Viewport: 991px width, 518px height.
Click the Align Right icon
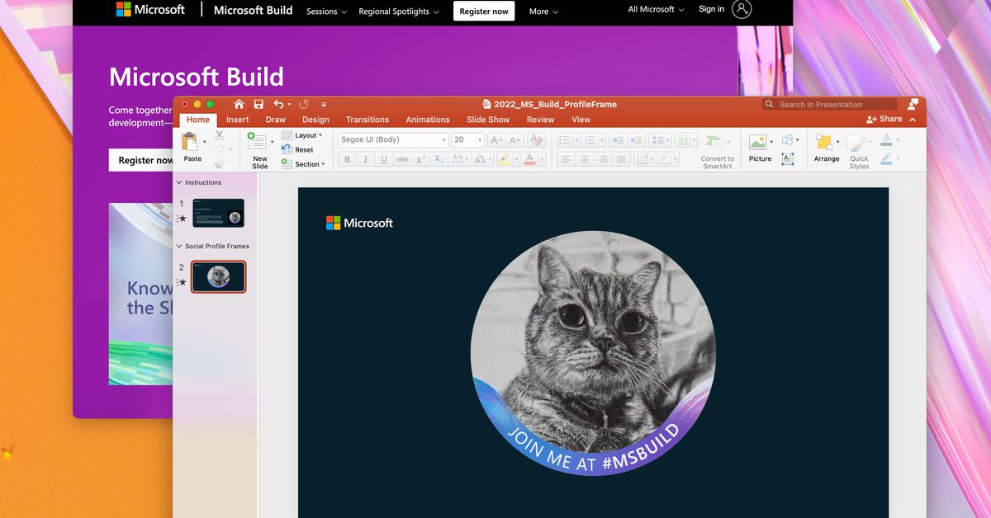click(x=603, y=159)
